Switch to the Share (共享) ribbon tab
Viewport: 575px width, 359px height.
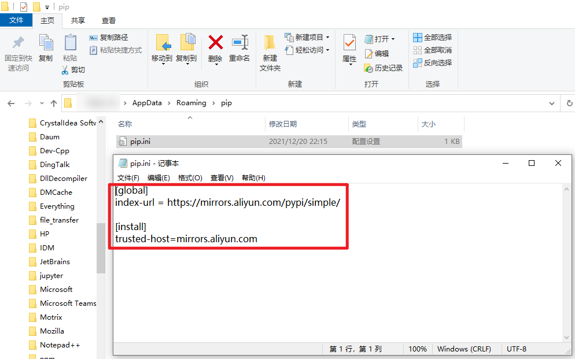pos(78,20)
